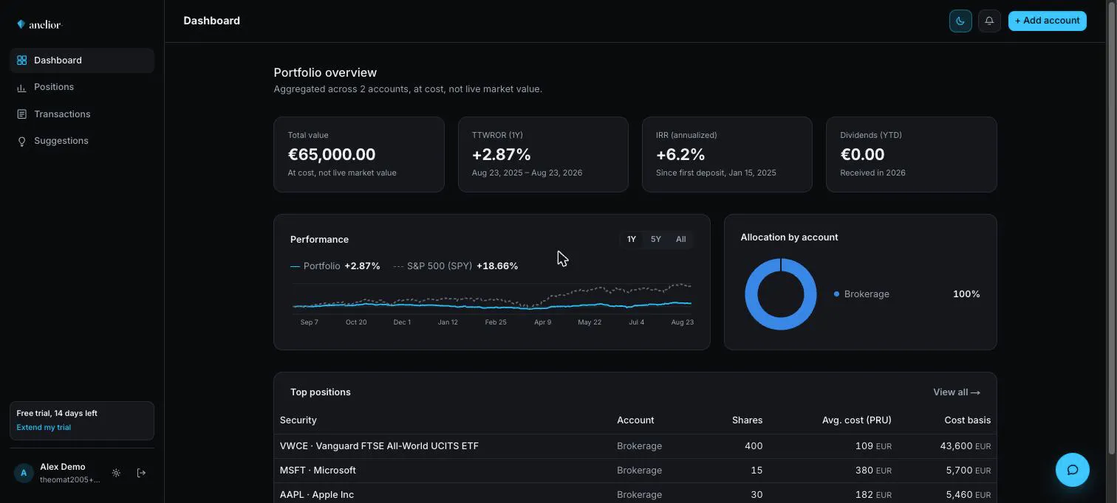Switch performance range to 5Y

(656, 239)
